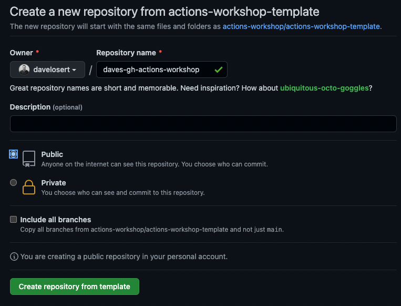Select the Private radio button

13,182
